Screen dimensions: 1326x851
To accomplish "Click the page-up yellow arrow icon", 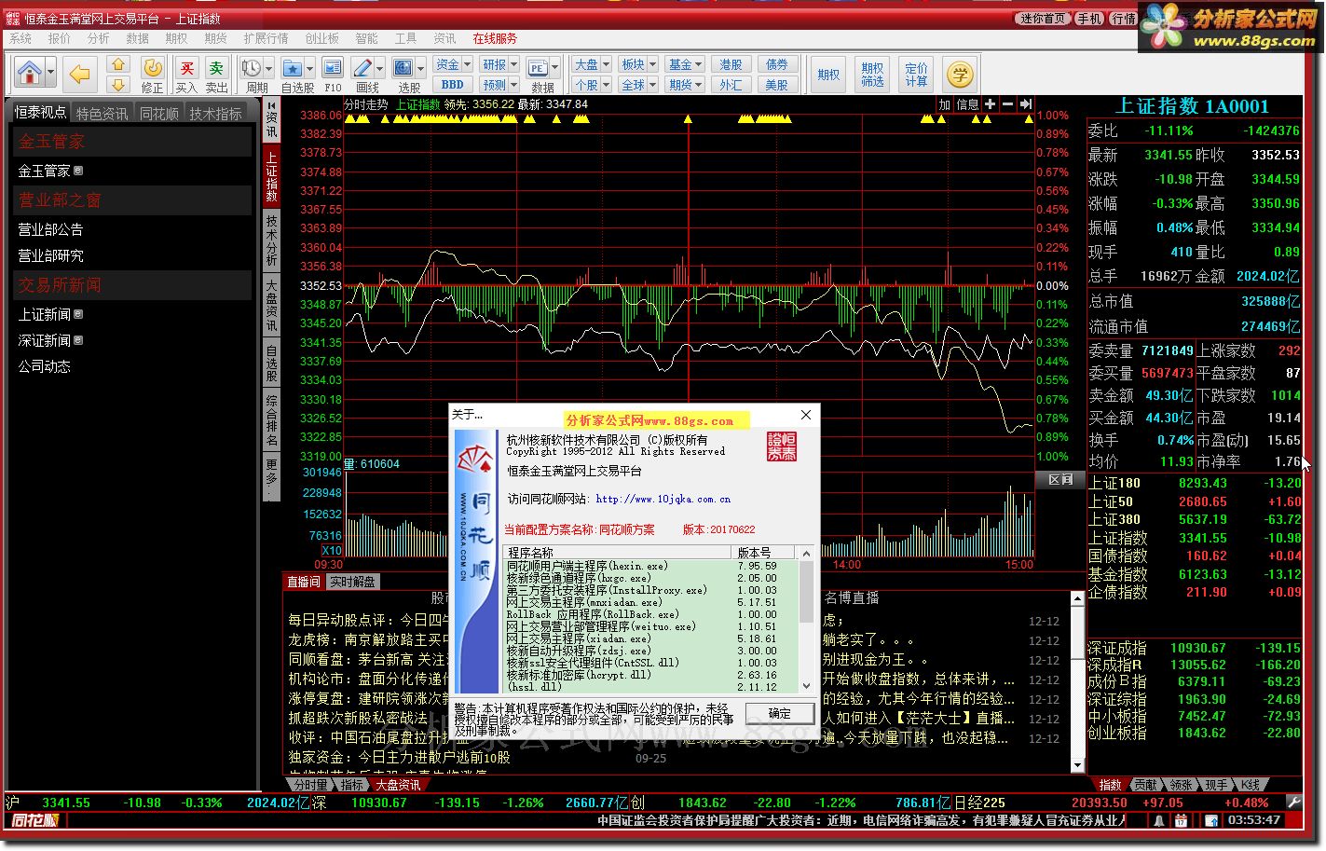I will (118, 64).
